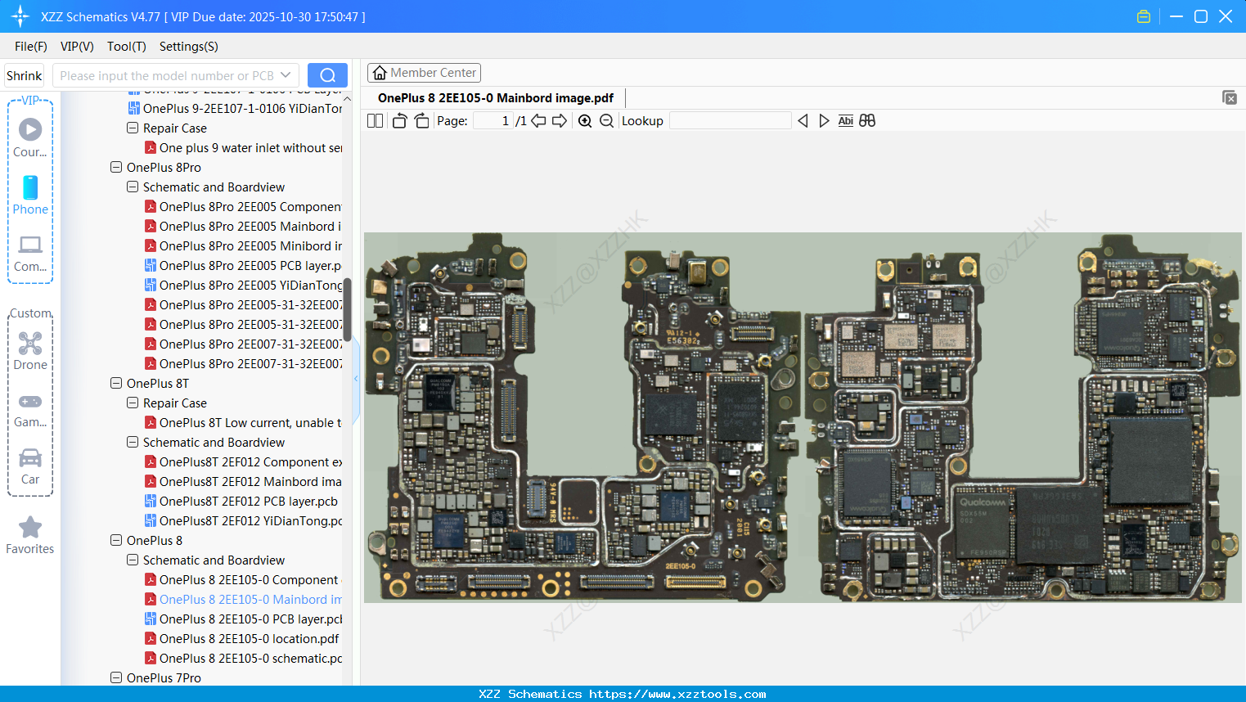Viewport: 1246px width, 702px height.
Task: Zoom out of the mainboard image
Action: tap(605, 120)
